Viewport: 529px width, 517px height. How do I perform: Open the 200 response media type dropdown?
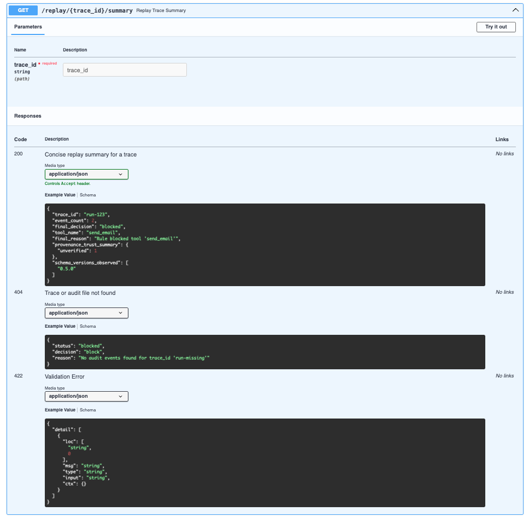(86, 174)
